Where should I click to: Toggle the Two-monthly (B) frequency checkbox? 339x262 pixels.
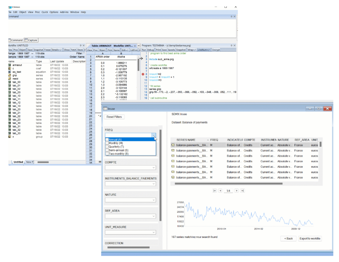tap(107, 154)
